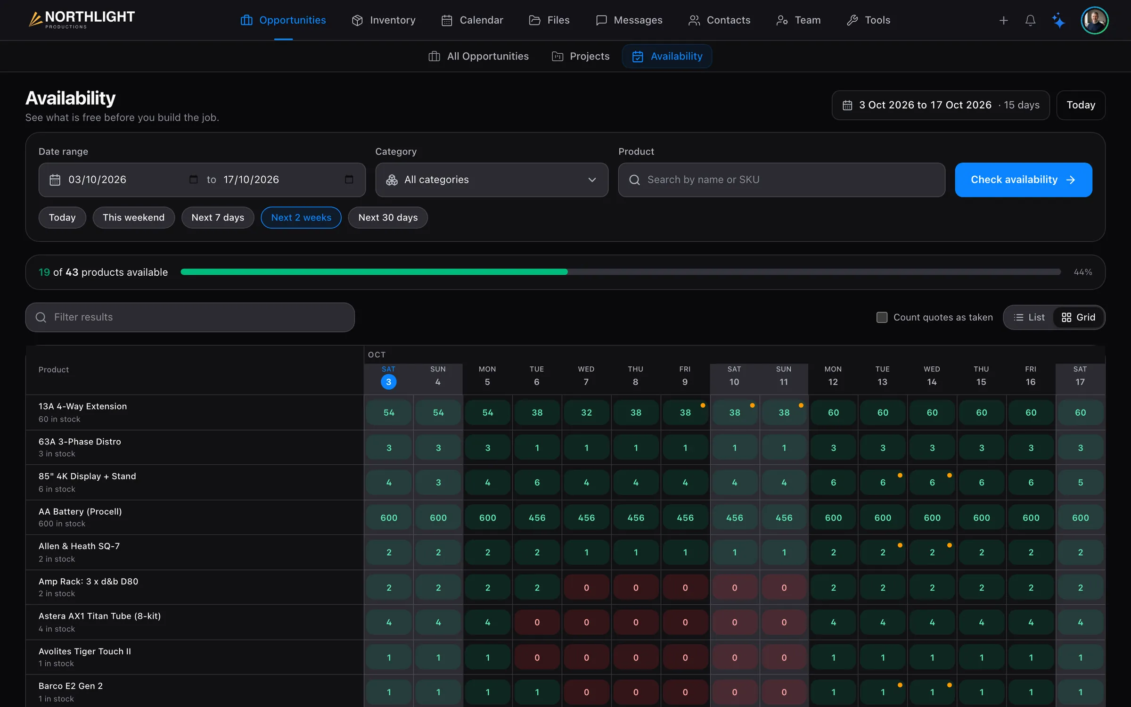Image resolution: width=1131 pixels, height=707 pixels.
Task: Open the user profile avatar
Action: coord(1094,20)
